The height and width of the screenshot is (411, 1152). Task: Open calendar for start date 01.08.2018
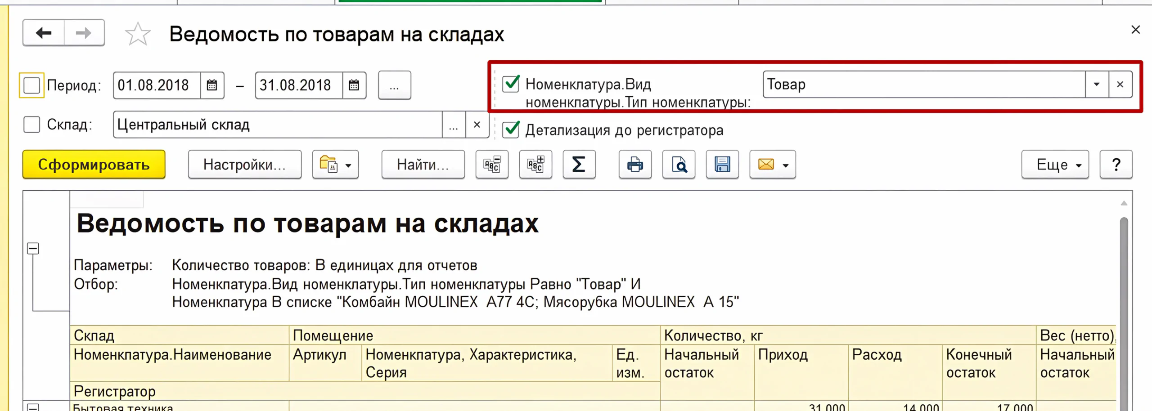(212, 85)
